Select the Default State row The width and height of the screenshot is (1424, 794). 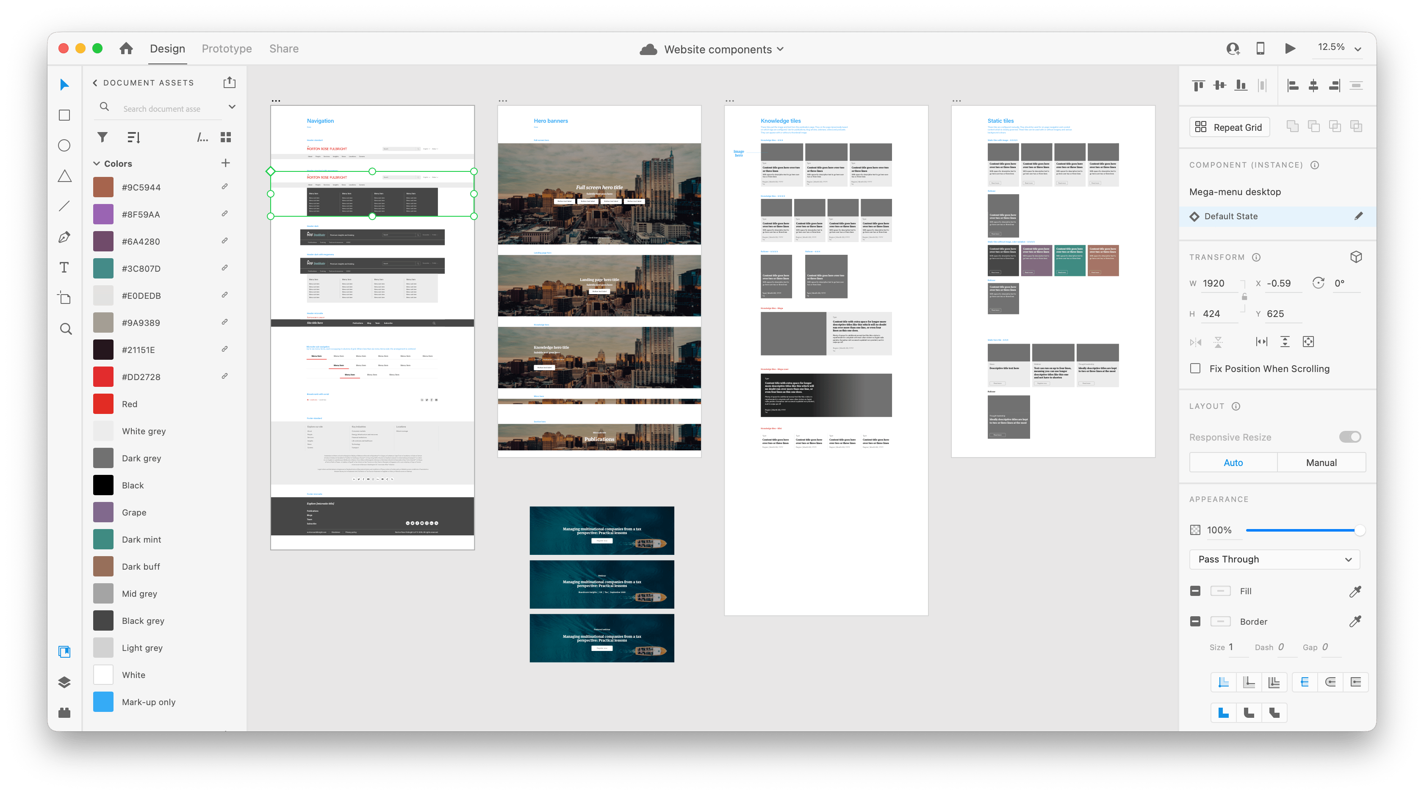click(x=1277, y=216)
